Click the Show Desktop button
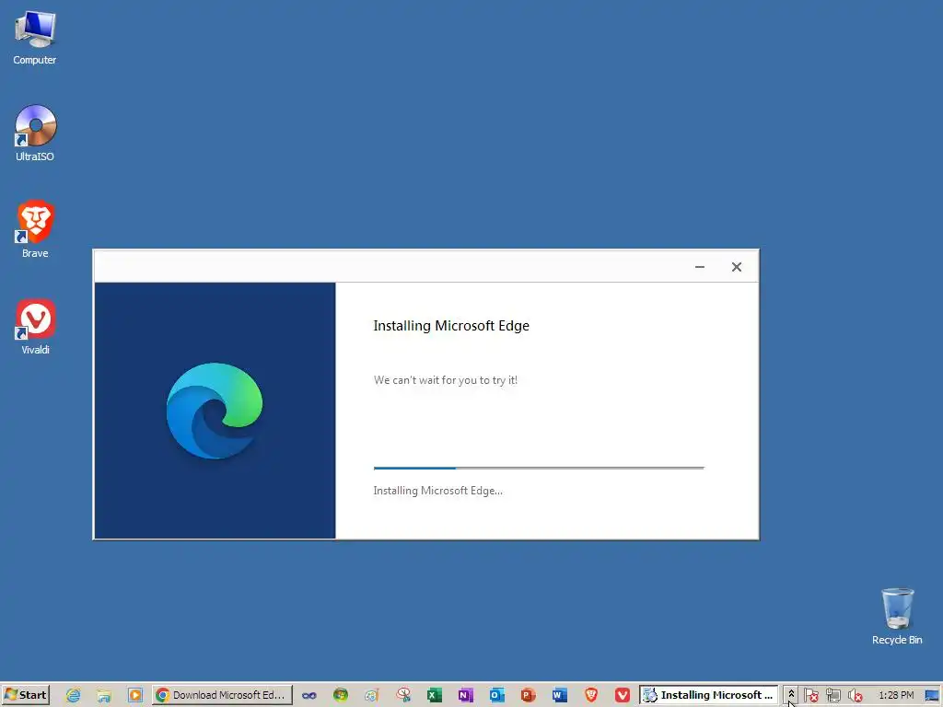The width and height of the screenshot is (943, 707). click(932, 695)
